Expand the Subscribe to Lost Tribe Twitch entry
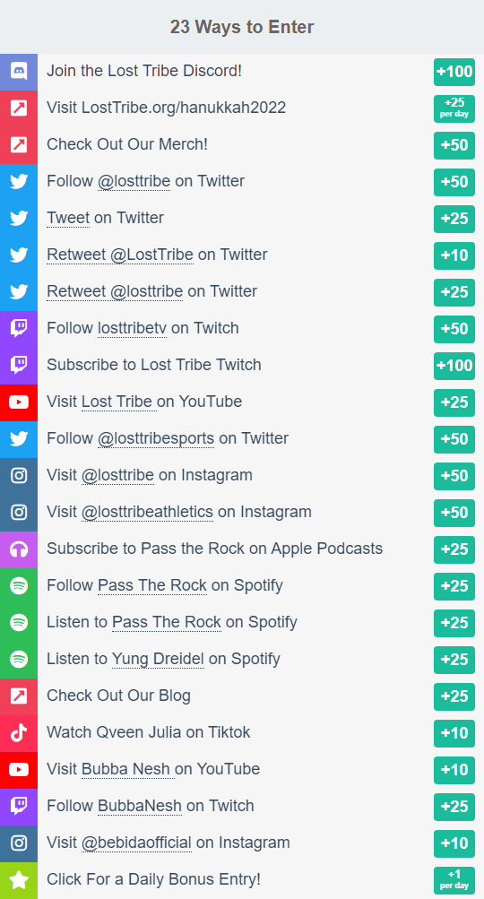 click(x=242, y=365)
